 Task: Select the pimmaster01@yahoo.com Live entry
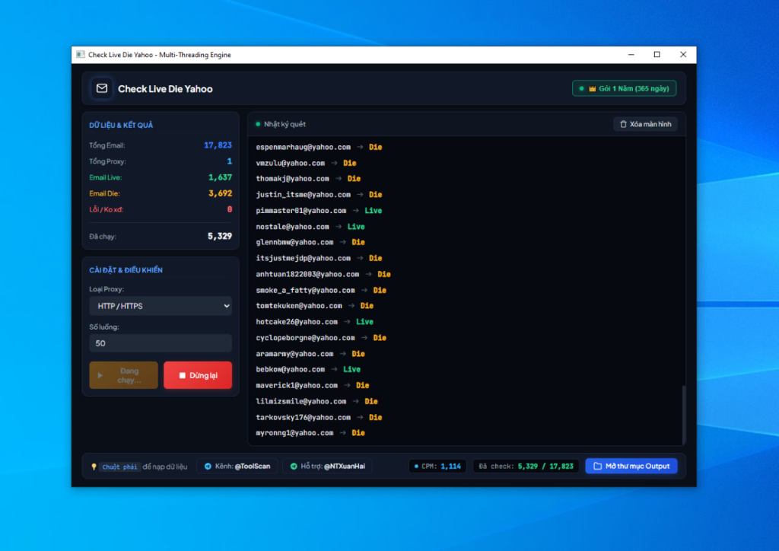coord(319,211)
